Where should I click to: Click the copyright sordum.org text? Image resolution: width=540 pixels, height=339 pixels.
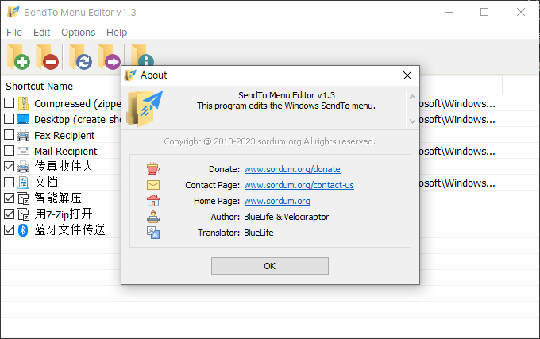pos(269,141)
